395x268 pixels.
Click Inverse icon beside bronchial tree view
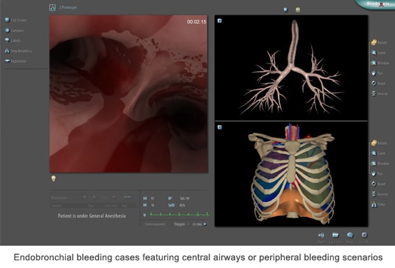pos(380,93)
